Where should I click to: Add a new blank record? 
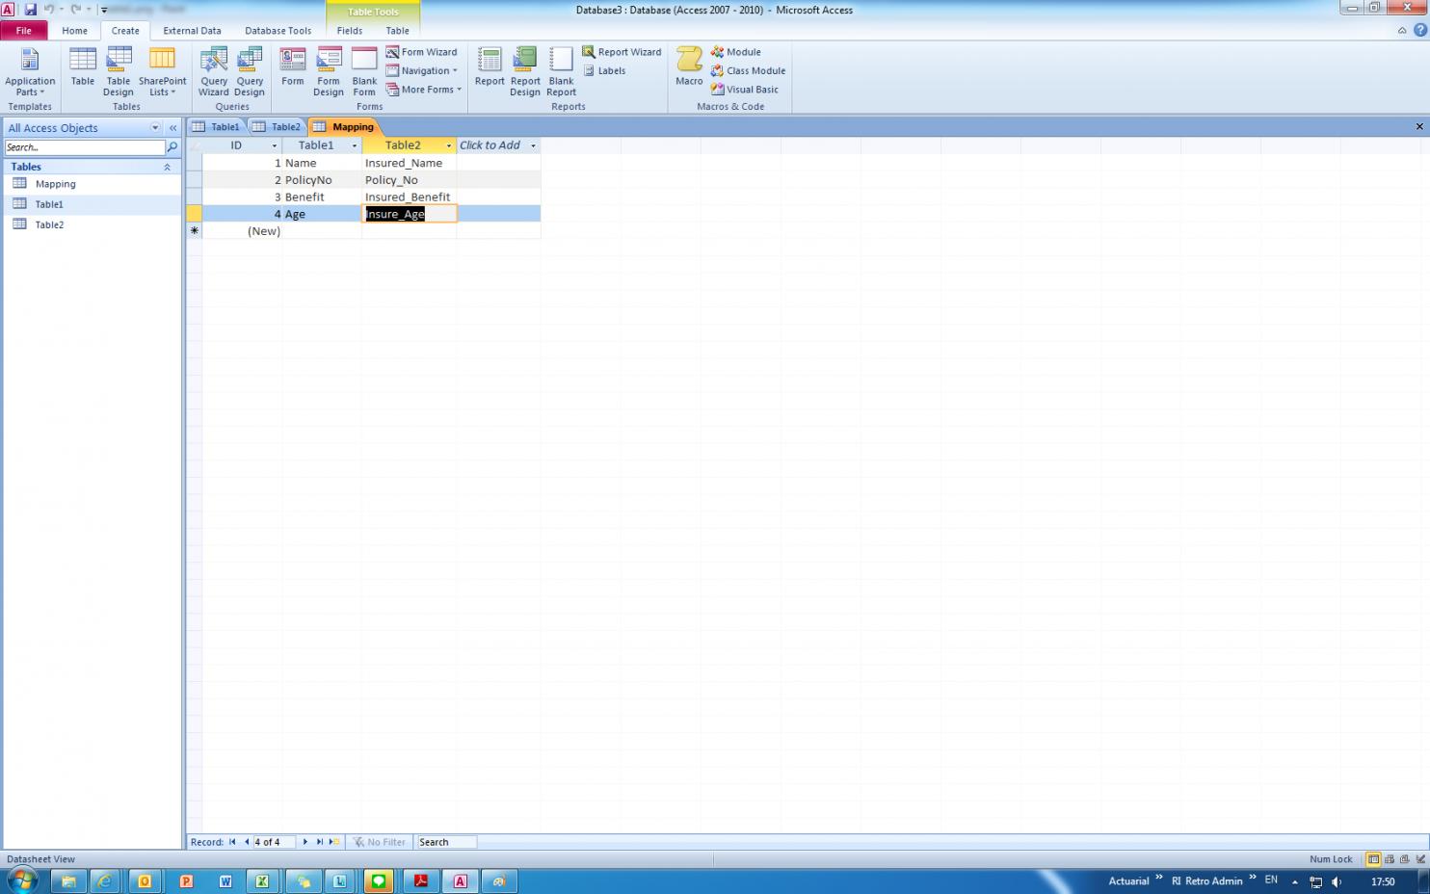334,842
